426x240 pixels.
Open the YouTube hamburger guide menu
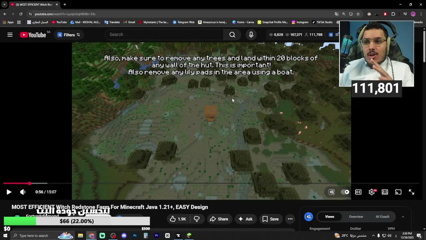tap(10, 35)
